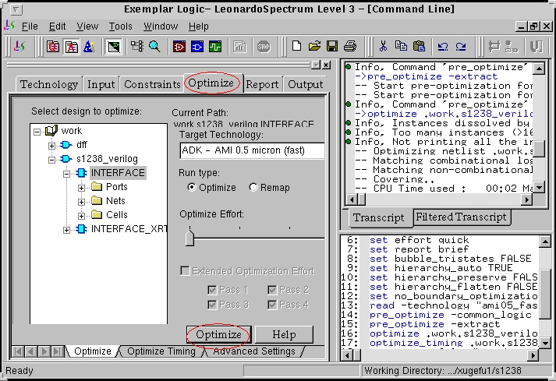Switch to the Constraints tab
This screenshot has width=556, height=381.
152,84
